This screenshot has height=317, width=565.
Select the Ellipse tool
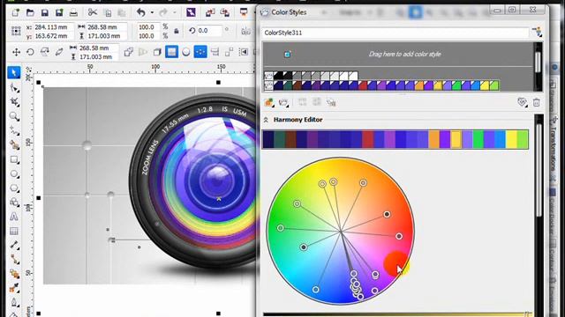pyautogui.click(x=14, y=173)
